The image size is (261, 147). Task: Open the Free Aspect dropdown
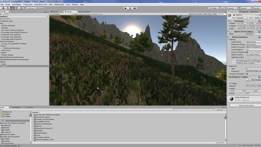tap(62, 14)
